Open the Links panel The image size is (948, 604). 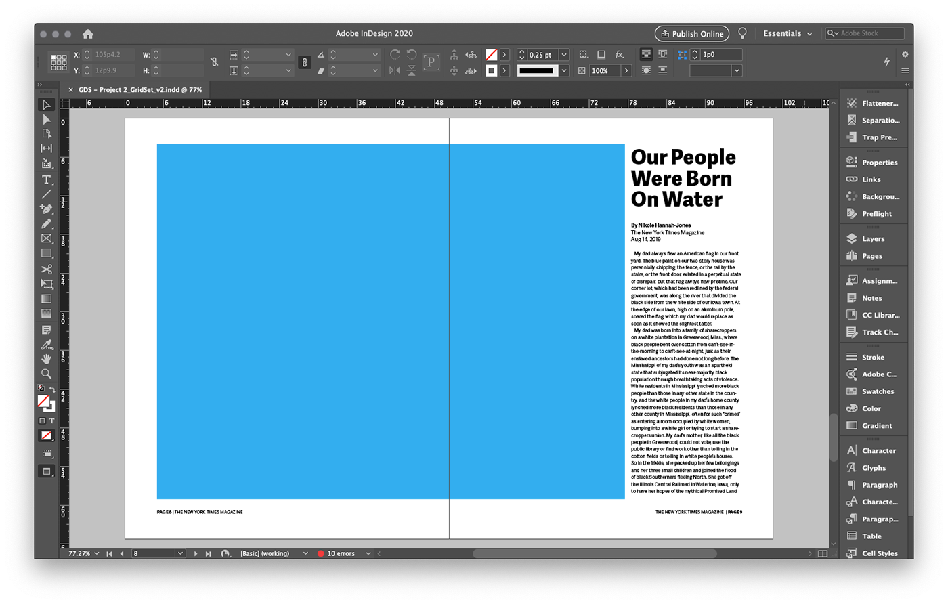click(871, 179)
